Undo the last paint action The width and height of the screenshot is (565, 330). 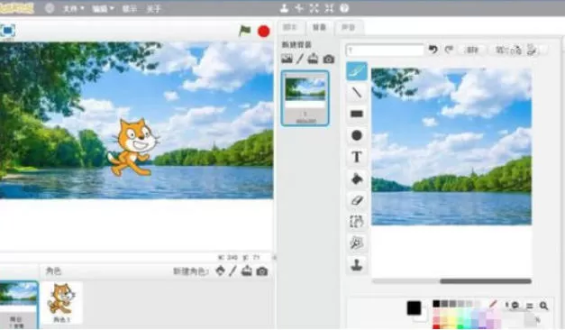433,50
